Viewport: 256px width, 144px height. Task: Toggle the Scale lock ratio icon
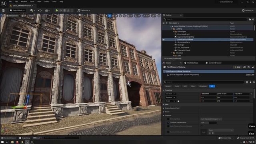pos(178,101)
